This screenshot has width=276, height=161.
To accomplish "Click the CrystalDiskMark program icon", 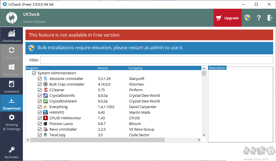I will click(x=45, y=101).
